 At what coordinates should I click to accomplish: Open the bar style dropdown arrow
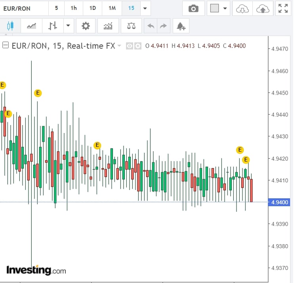click(68, 26)
